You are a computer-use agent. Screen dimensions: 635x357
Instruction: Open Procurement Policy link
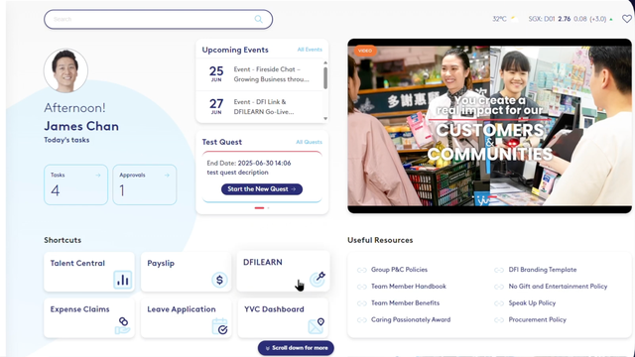tap(538, 319)
